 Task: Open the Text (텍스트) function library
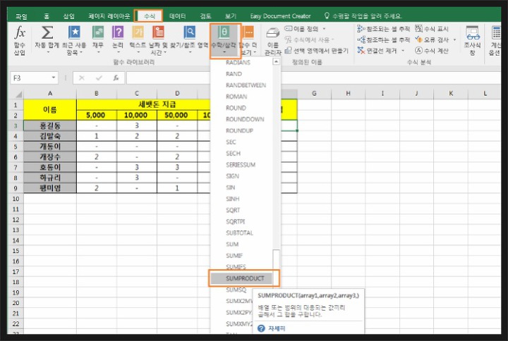click(138, 40)
